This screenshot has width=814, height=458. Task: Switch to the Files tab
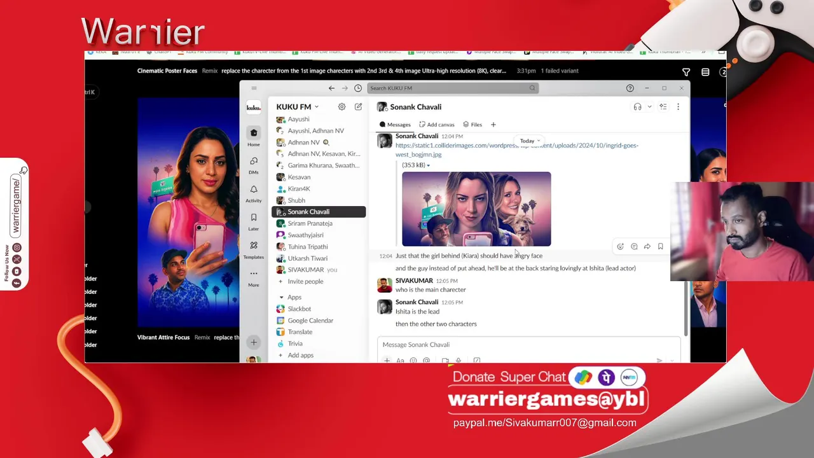472,125
